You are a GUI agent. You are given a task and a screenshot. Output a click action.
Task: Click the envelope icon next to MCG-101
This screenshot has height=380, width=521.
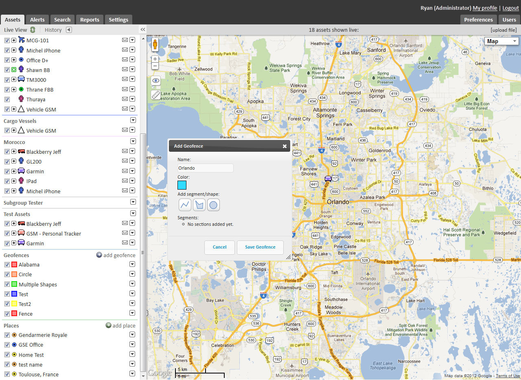125,40
